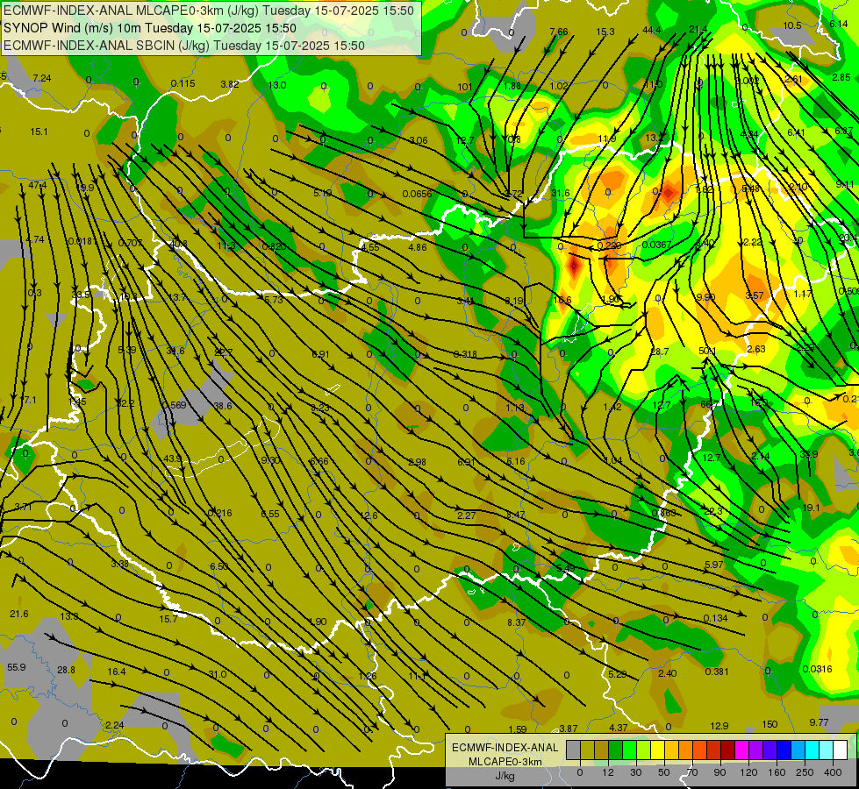Click the map value 28.7

pos(660,352)
